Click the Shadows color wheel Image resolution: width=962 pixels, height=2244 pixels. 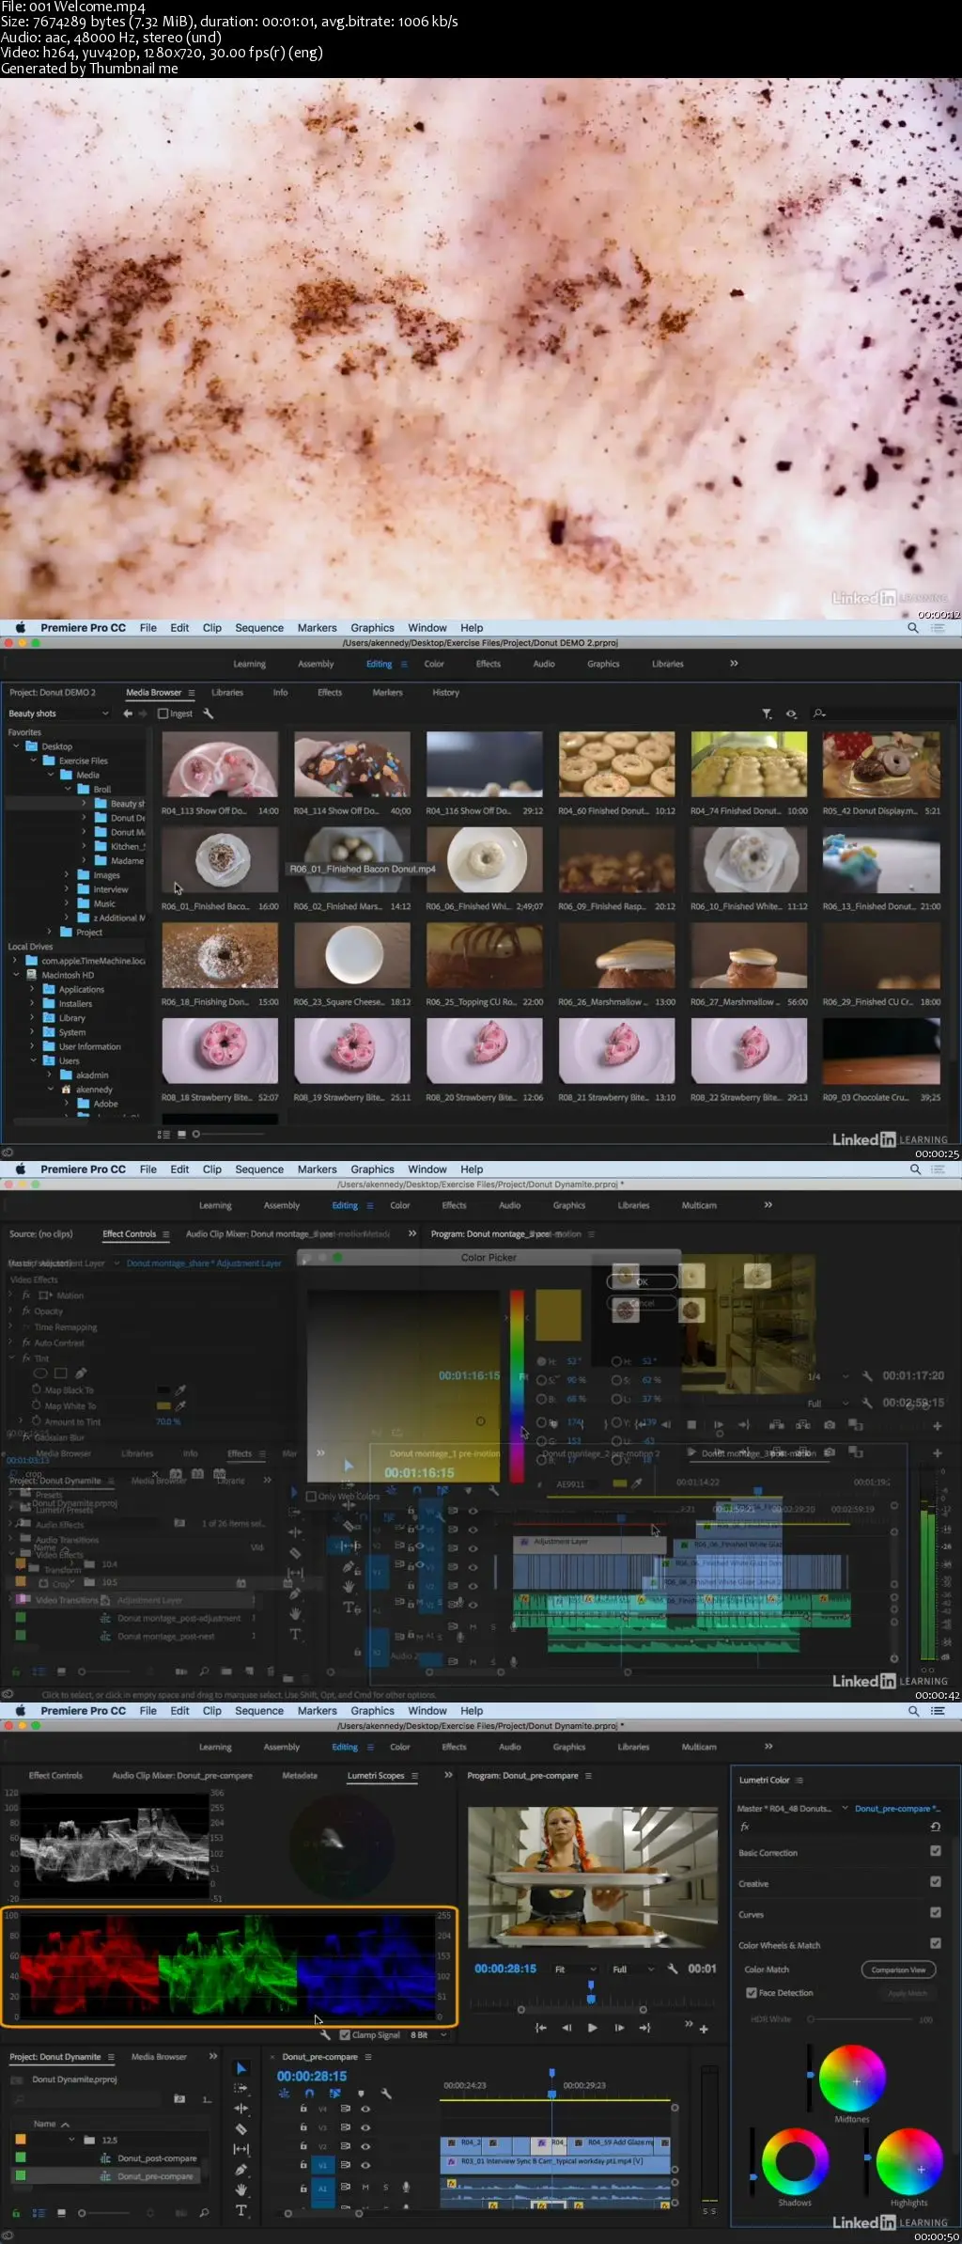[x=795, y=2161]
